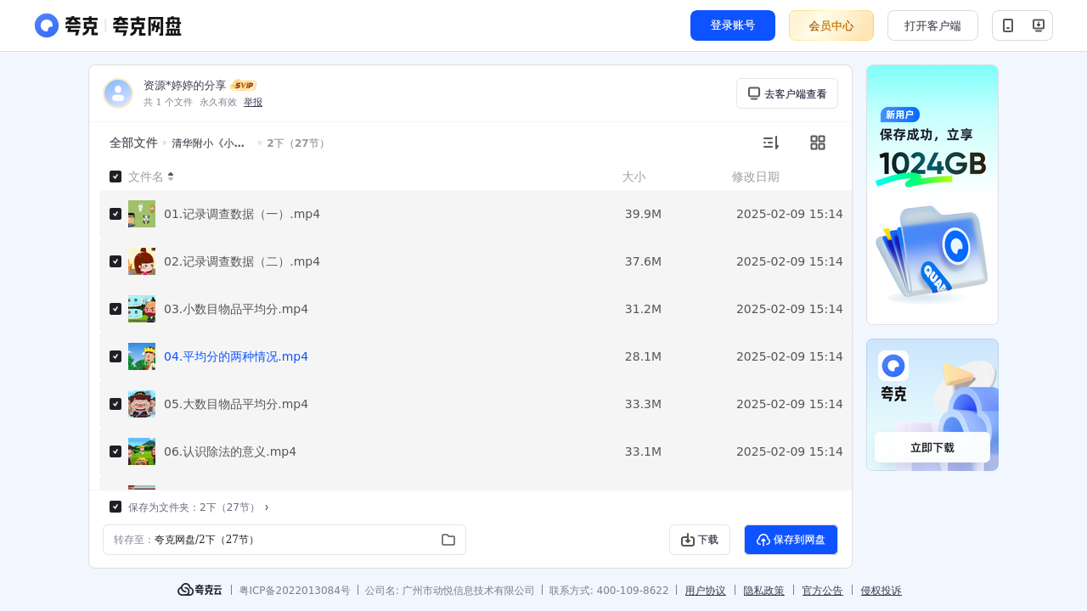Click 打开客户端 button
The image size is (1087, 611).
click(932, 25)
